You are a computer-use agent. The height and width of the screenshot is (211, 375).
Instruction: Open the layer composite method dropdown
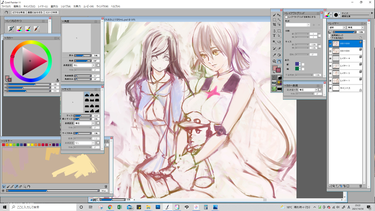[337, 28]
